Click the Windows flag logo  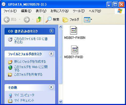[120, 11]
